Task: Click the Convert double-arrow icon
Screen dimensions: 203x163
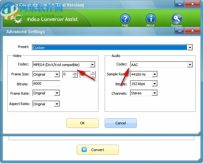Action: (84, 149)
